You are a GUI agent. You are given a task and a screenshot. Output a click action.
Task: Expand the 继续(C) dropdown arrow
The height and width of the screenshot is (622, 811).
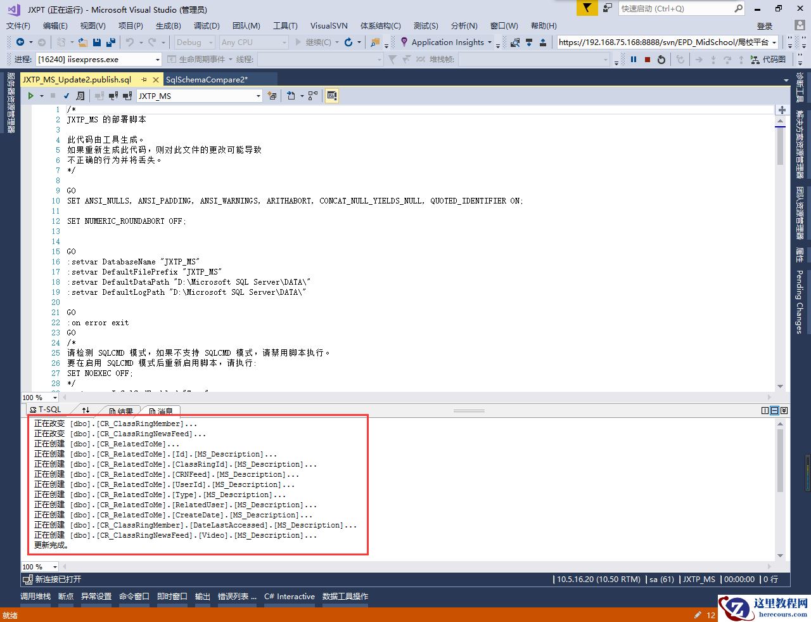tap(337, 42)
